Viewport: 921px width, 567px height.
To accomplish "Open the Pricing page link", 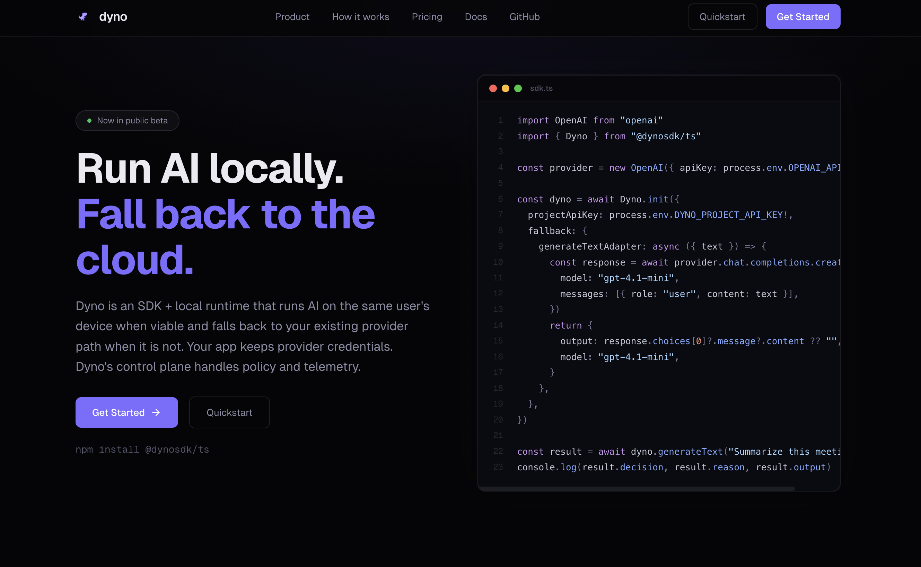I will [x=427, y=17].
